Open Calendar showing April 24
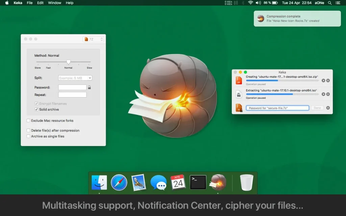The height and width of the screenshot is (216, 346). (x=178, y=182)
